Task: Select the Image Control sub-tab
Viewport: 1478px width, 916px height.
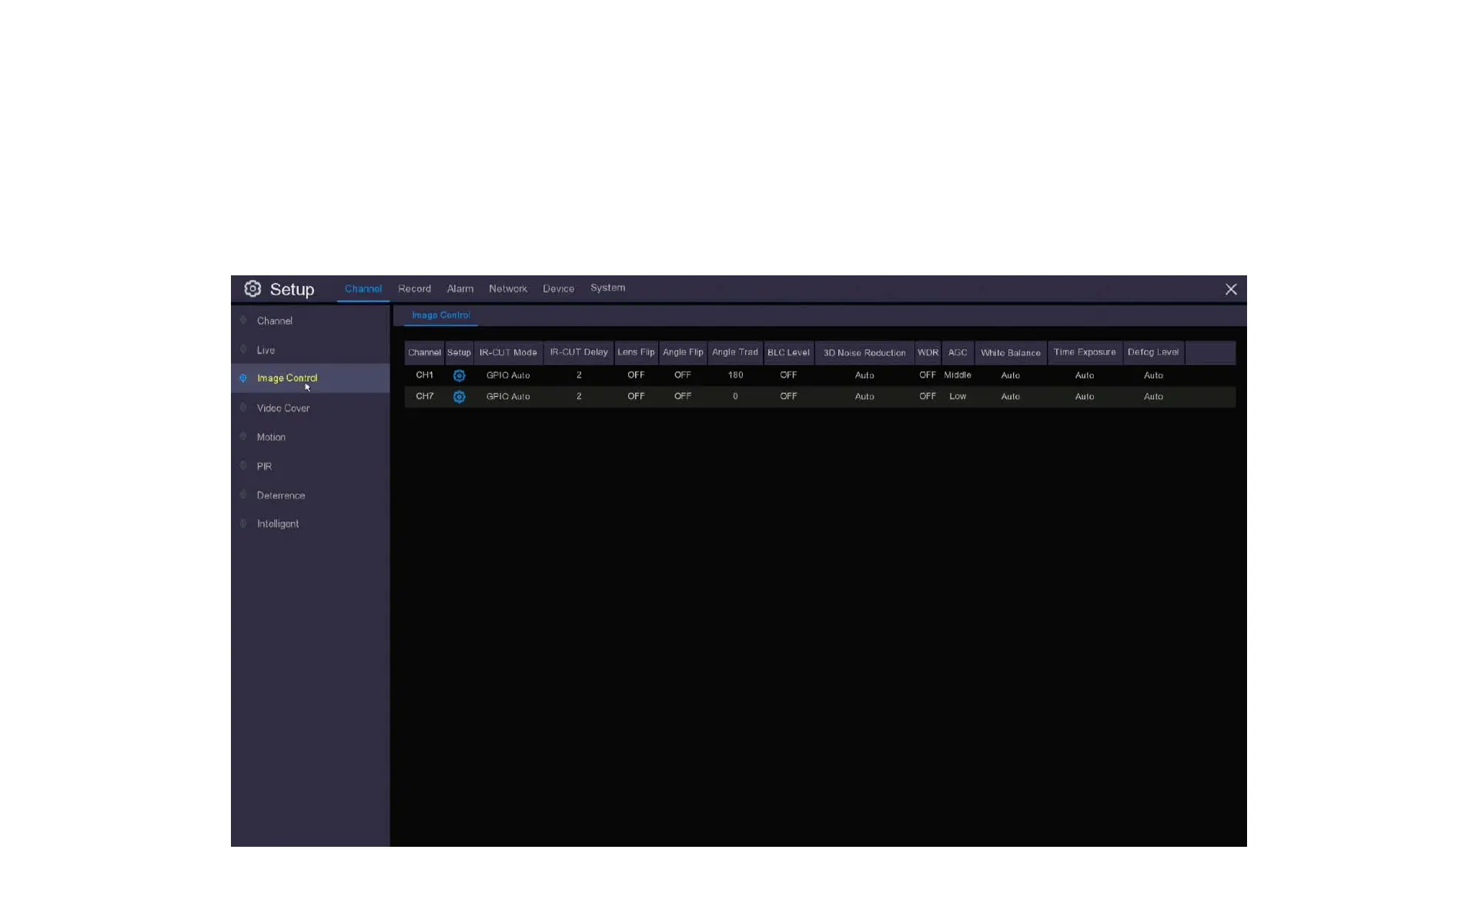Action: click(440, 315)
